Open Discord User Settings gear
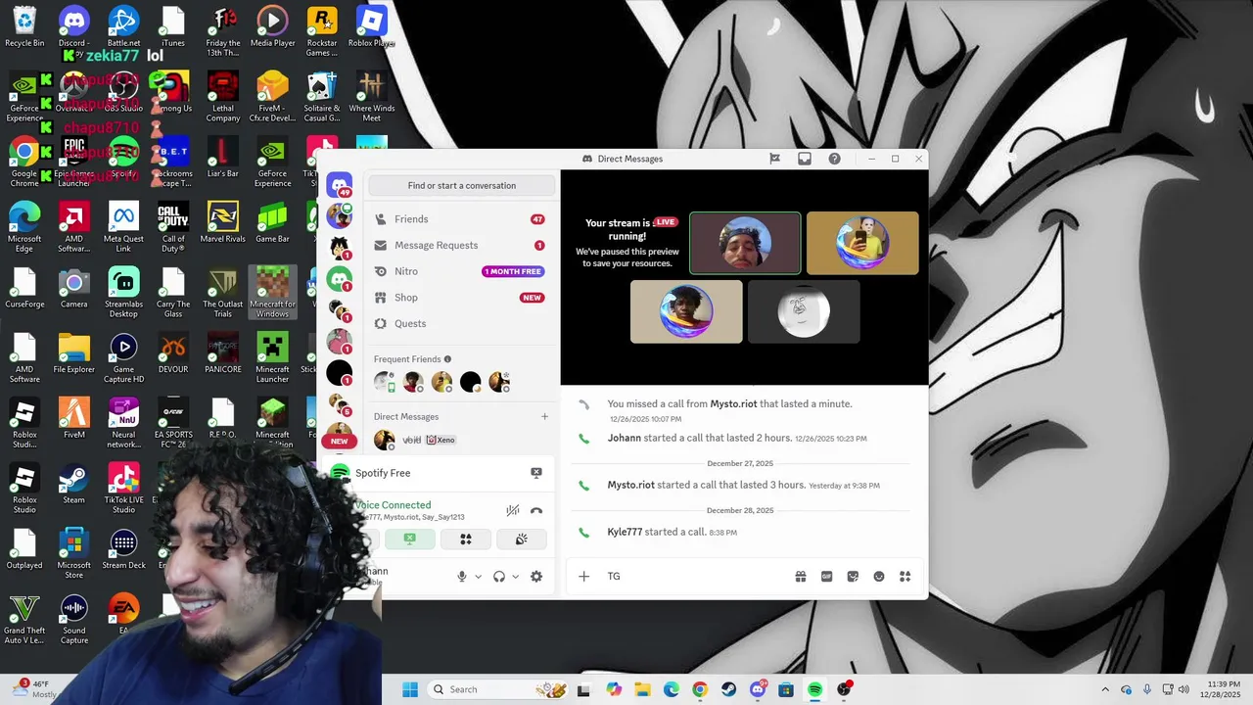This screenshot has width=1253, height=705. tap(536, 577)
